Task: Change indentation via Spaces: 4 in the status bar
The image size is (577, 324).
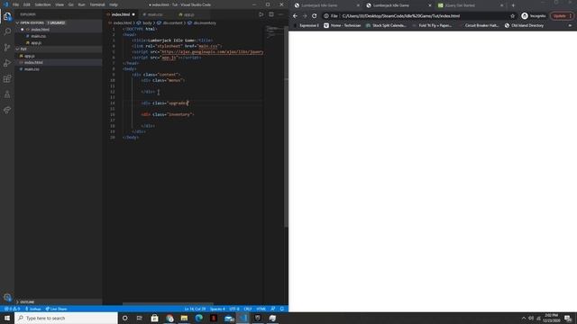Action: click(x=217, y=309)
